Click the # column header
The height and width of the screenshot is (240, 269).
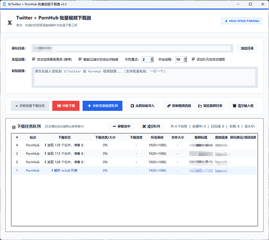click(x=17, y=137)
